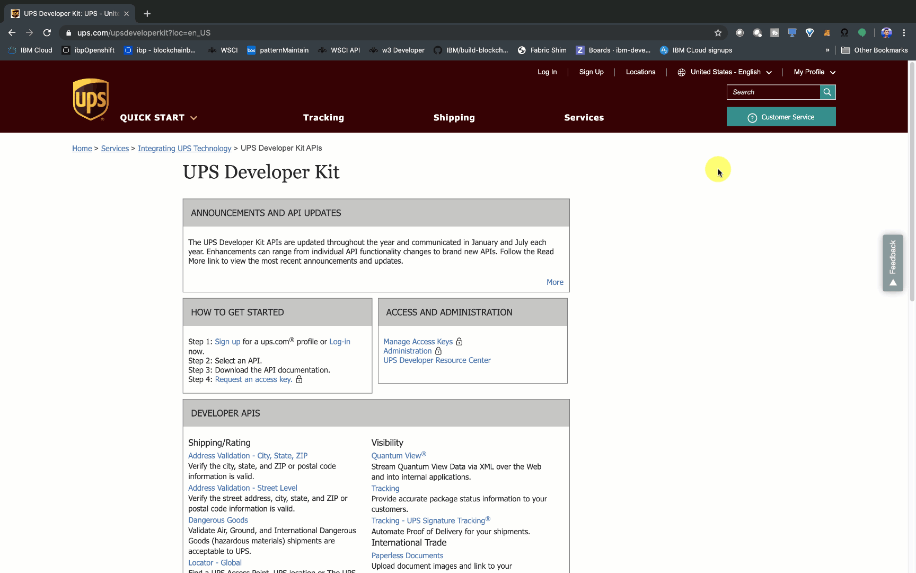
Task: Click the page vertical scrollbar
Action: (x=912, y=181)
